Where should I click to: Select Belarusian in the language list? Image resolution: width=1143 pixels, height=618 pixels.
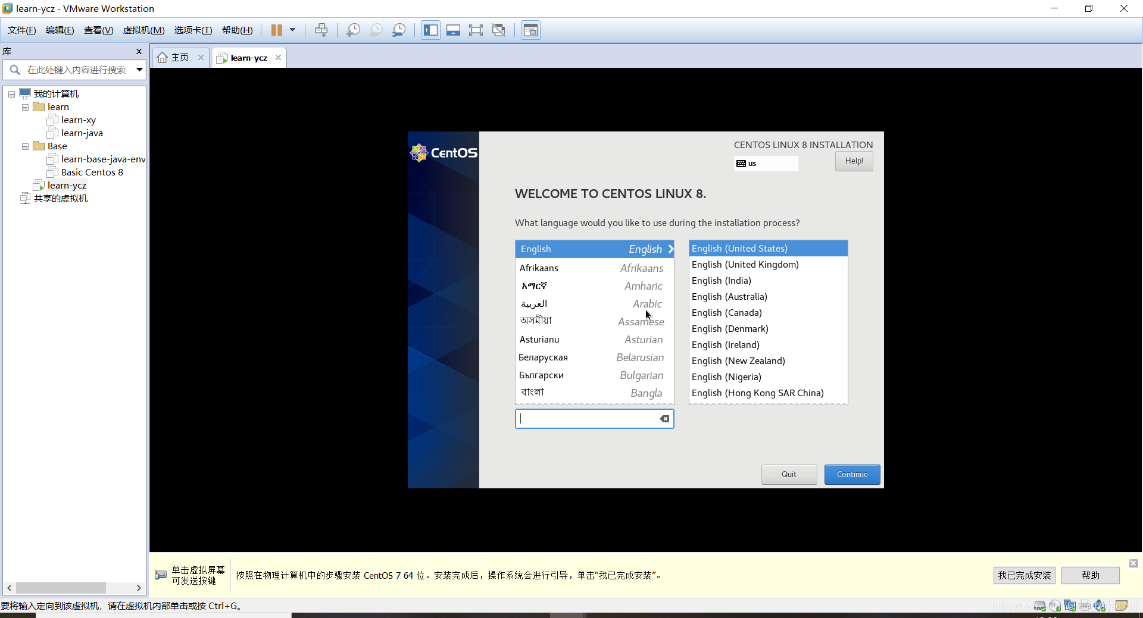coord(594,357)
